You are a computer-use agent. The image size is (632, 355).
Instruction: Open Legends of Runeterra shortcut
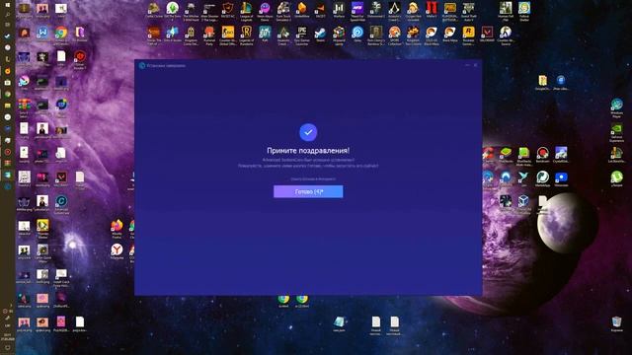coord(246,35)
